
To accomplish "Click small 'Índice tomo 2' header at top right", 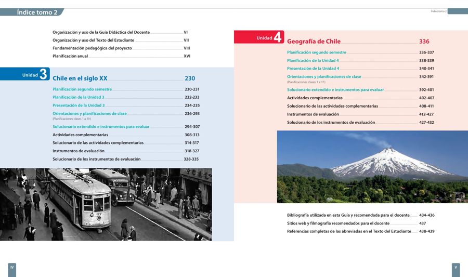I will (x=438, y=11).
